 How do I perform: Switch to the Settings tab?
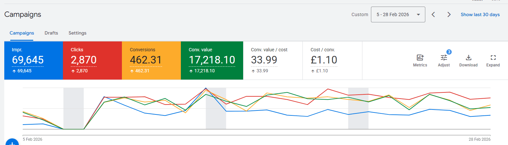tap(77, 33)
